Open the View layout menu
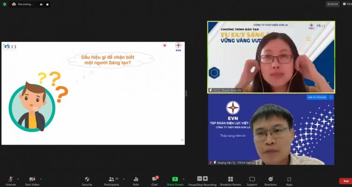 point(346,4)
